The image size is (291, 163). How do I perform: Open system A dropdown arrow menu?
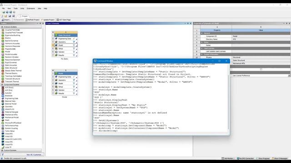click(53, 32)
